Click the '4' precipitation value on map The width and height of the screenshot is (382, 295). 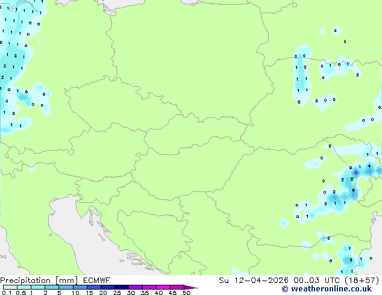click(369, 166)
